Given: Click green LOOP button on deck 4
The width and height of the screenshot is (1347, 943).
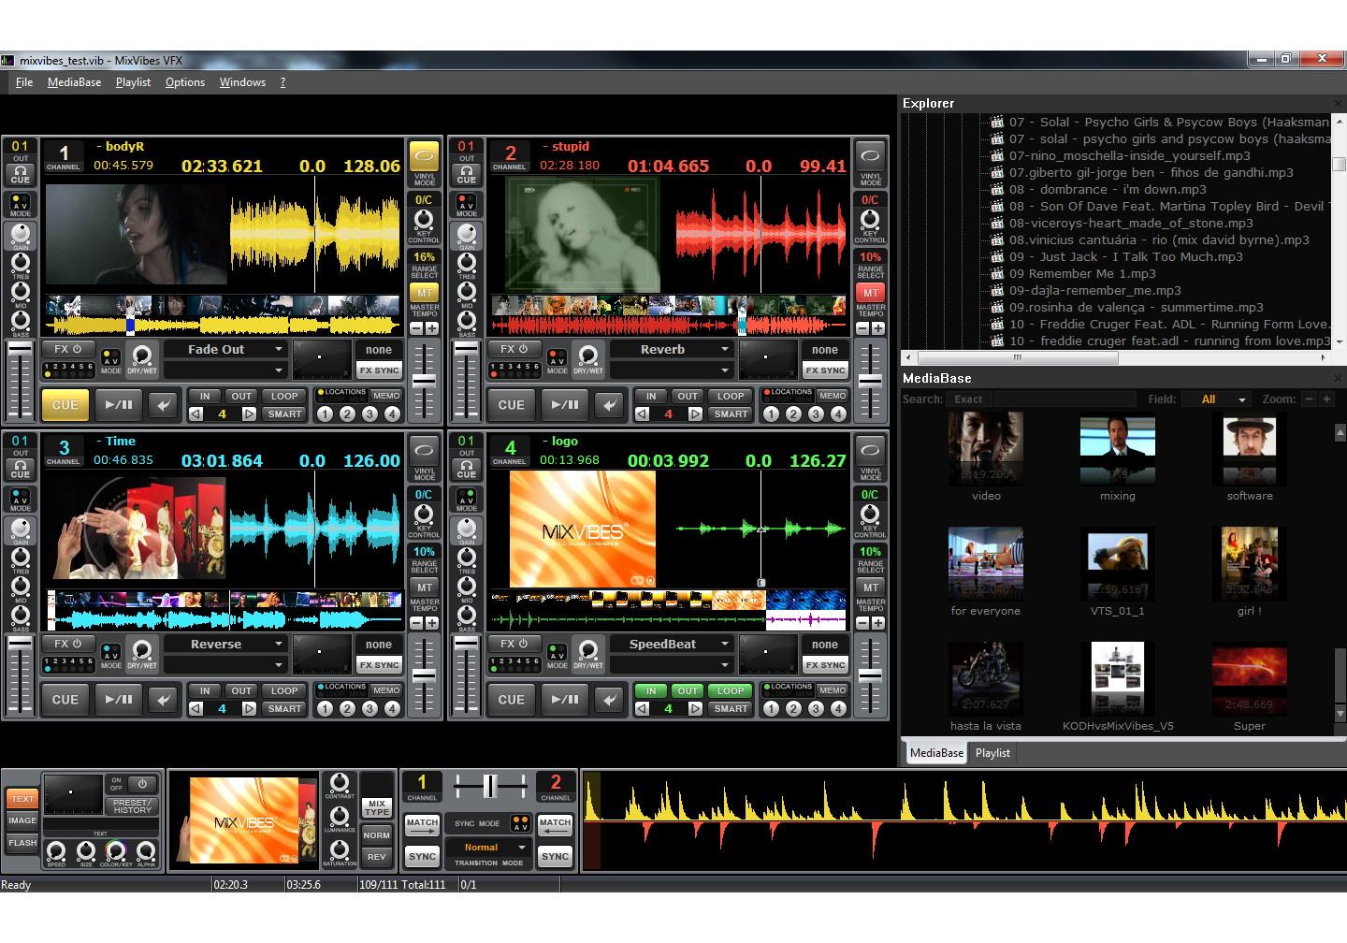Looking at the screenshot, I should 731,691.
